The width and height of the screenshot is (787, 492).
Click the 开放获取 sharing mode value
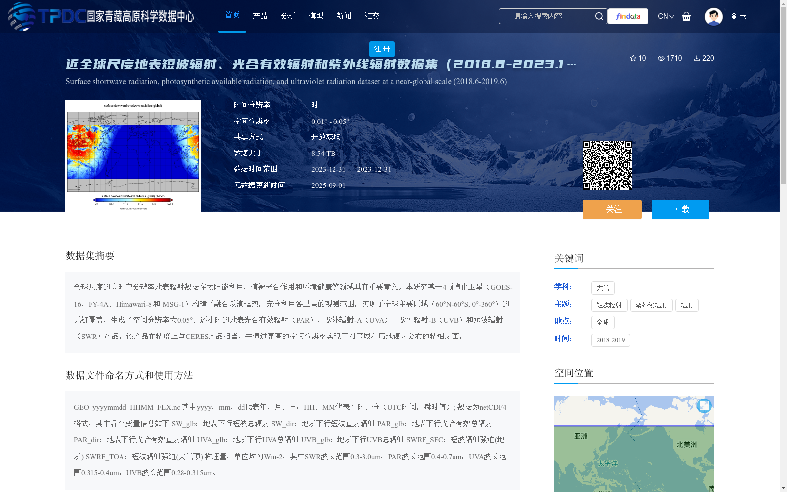tap(326, 137)
